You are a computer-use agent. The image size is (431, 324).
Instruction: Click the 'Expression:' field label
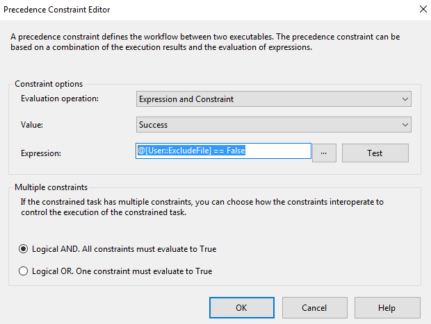(41, 153)
